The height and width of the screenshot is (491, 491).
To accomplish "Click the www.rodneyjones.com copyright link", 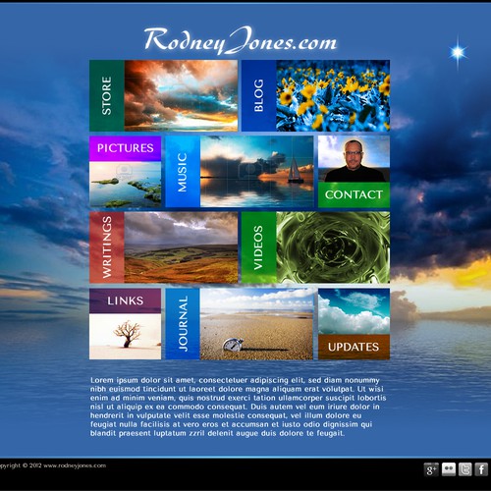I will tap(75, 465).
